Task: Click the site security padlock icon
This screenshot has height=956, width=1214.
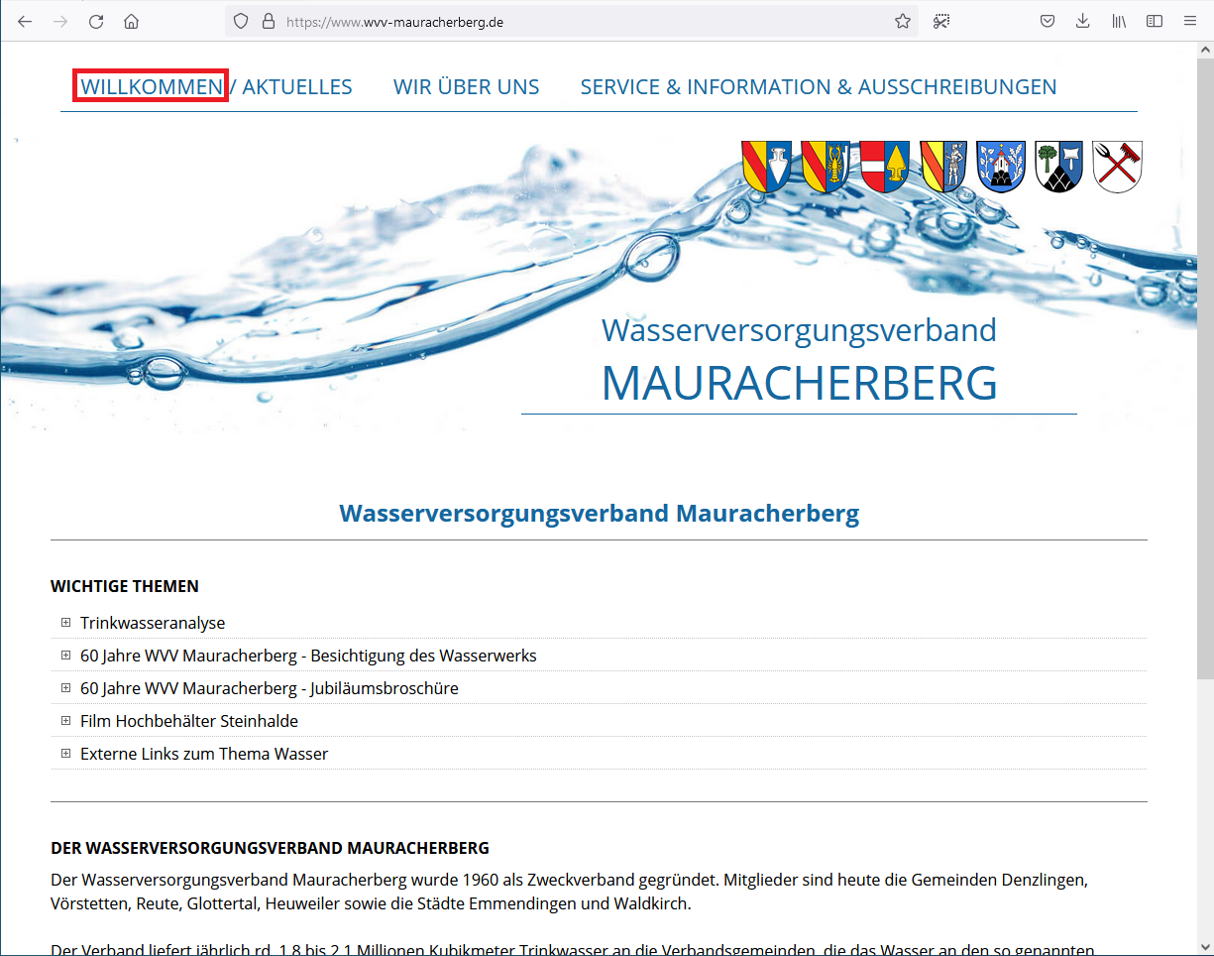Action: point(267,21)
